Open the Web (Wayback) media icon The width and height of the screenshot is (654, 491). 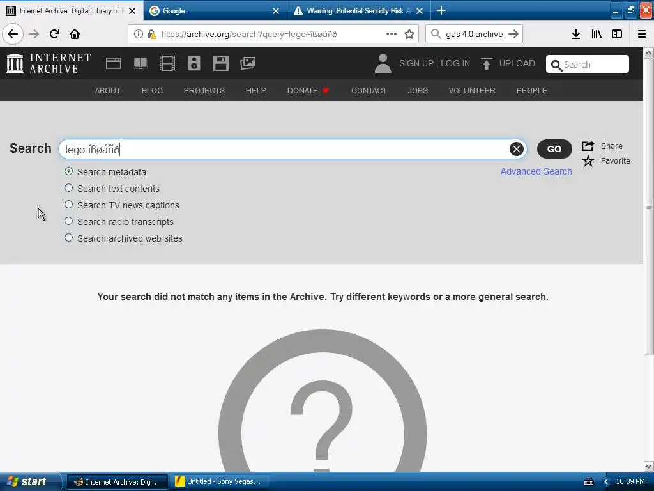tap(114, 63)
